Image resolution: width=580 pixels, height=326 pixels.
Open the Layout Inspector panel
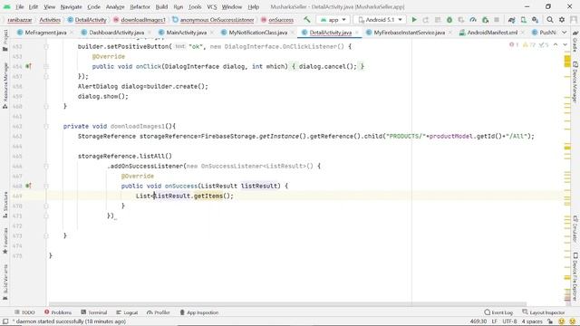coord(544,312)
